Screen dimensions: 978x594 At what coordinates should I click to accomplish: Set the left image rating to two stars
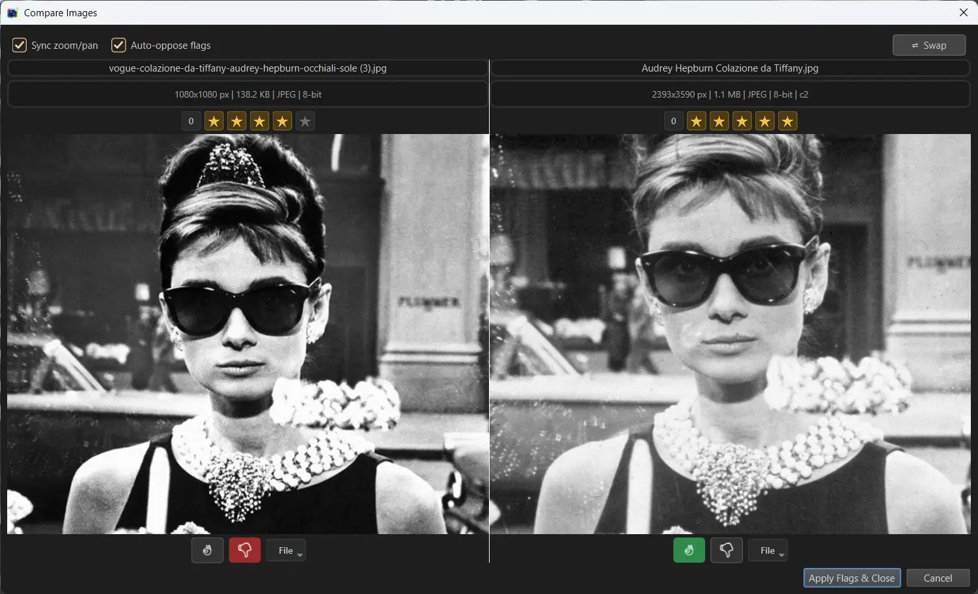click(x=237, y=121)
